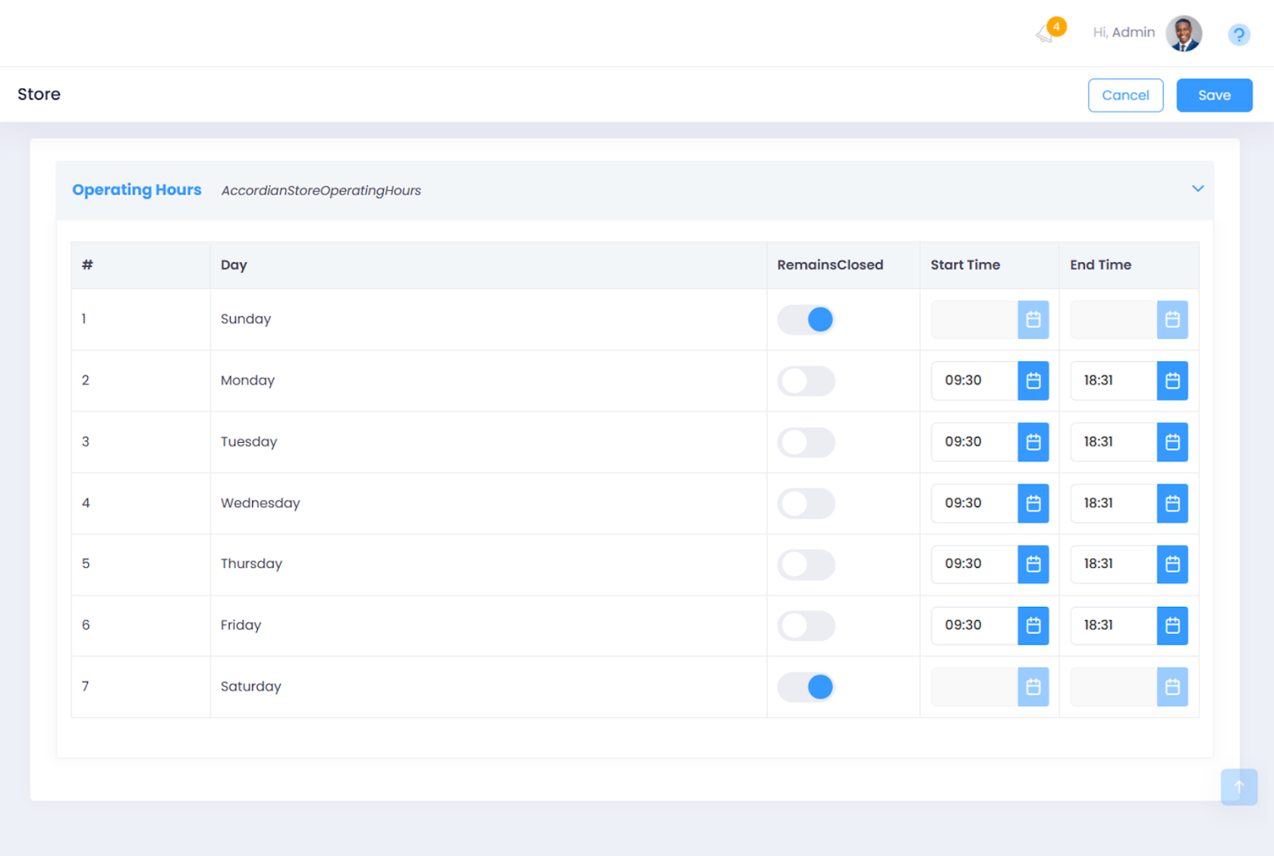The height and width of the screenshot is (856, 1274).
Task: Open Wednesday start time picker icon
Action: 1033,504
